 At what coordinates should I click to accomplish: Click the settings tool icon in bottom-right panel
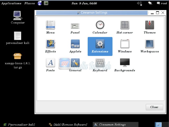point(159,125)
